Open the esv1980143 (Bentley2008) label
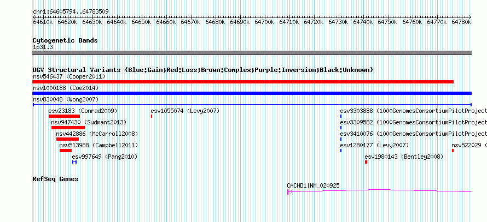This screenshot has height=222, width=487. (x=404, y=157)
